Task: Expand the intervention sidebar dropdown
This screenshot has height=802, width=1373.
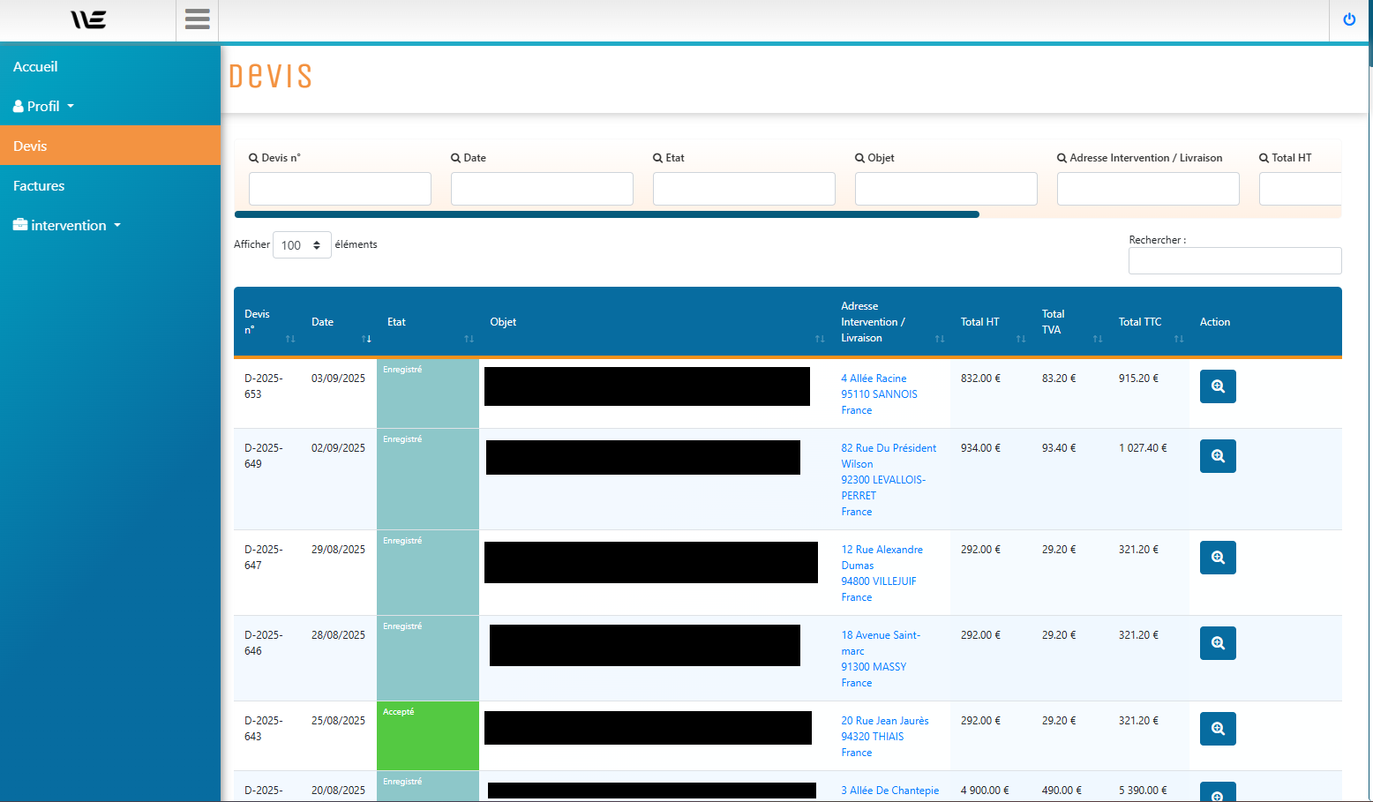Action: tap(68, 226)
